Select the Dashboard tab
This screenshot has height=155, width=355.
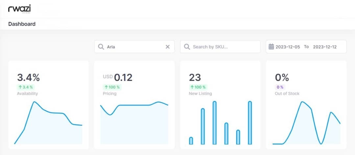point(22,24)
